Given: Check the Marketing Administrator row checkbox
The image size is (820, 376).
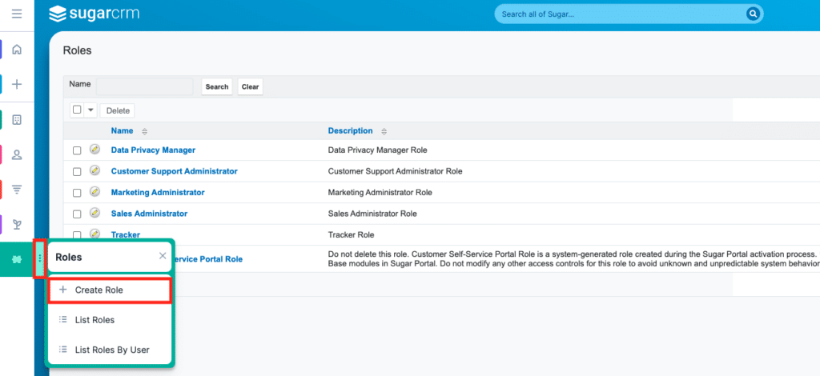Looking at the screenshot, I should point(77,193).
